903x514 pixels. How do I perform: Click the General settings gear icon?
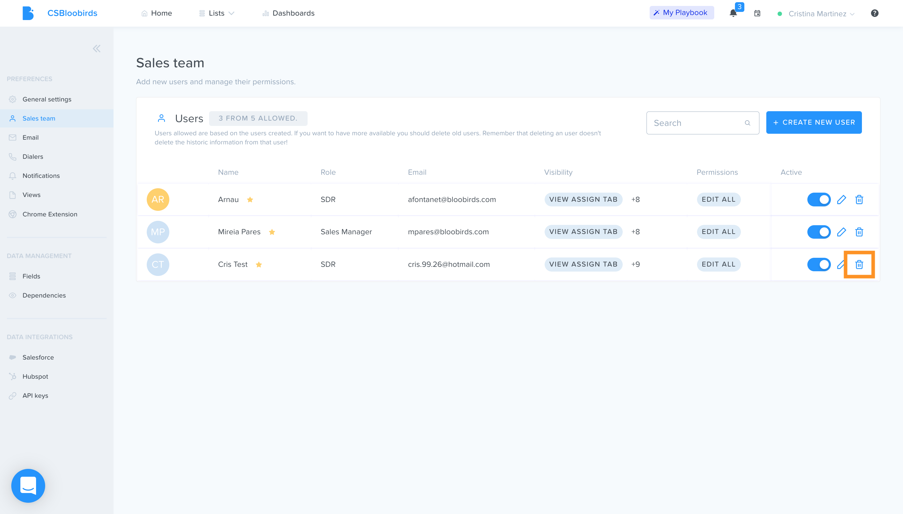13,99
